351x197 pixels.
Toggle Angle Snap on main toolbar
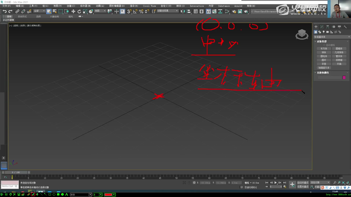(x=135, y=12)
